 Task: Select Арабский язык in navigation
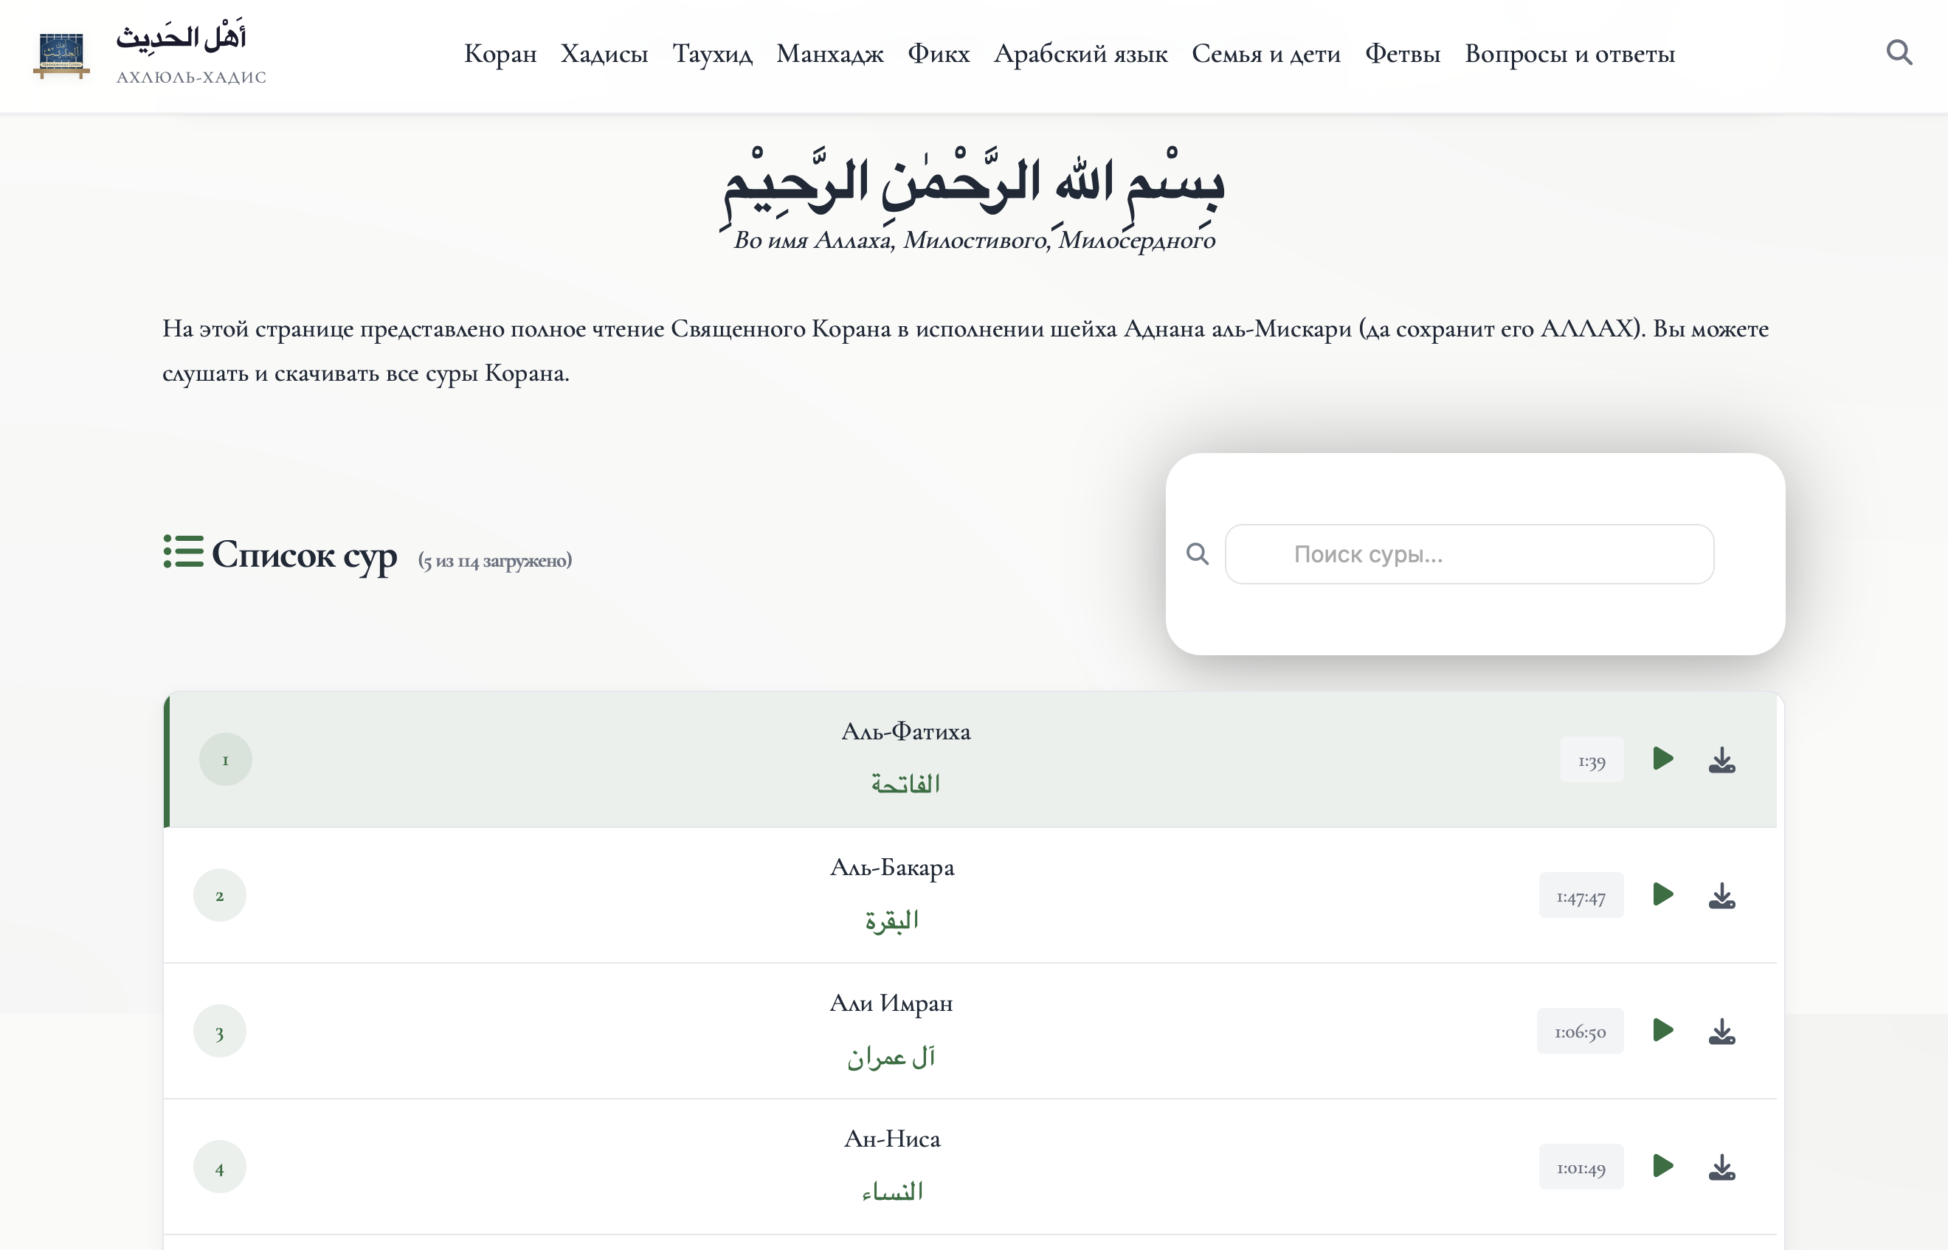coord(1080,54)
